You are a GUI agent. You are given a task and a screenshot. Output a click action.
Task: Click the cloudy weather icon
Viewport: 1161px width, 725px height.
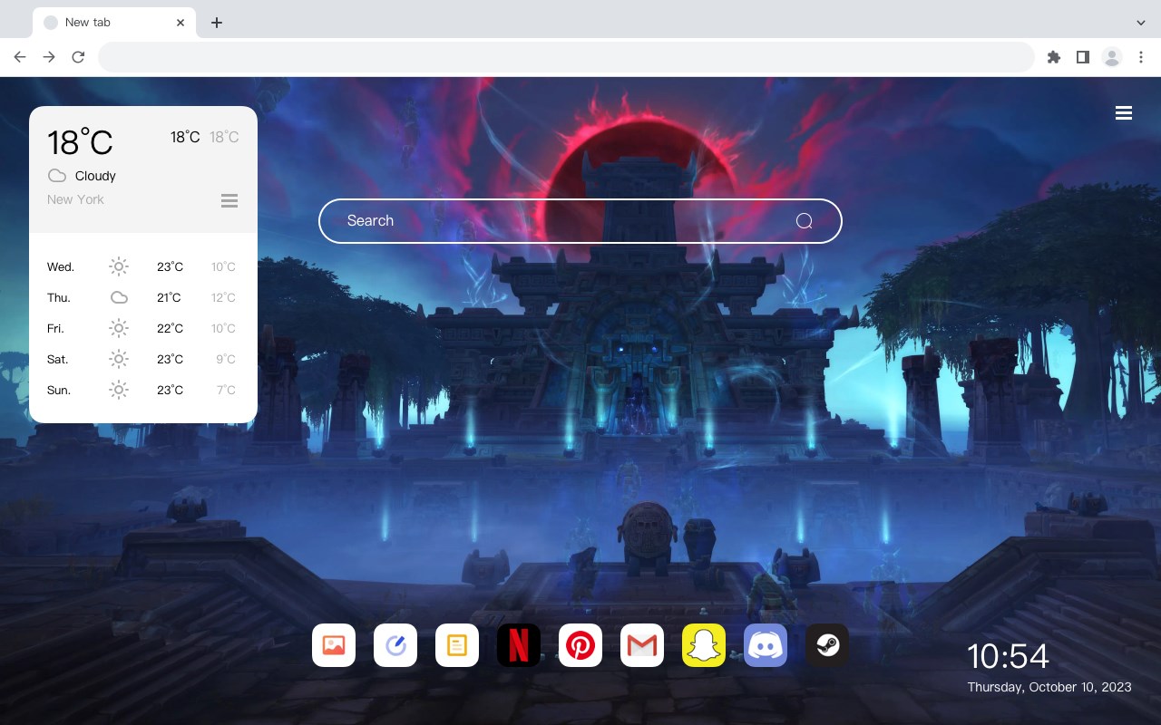pos(57,176)
